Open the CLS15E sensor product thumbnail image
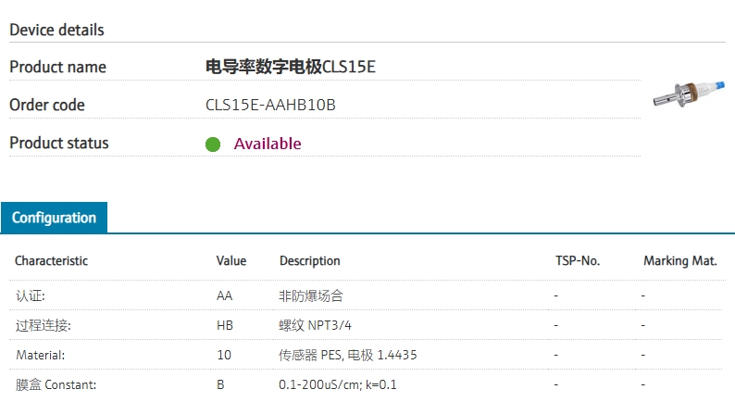 pyautogui.click(x=689, y=94)
